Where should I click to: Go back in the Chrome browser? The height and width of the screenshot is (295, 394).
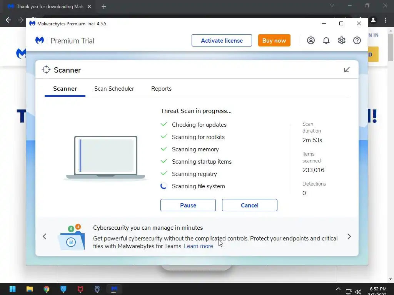[8, 20]
